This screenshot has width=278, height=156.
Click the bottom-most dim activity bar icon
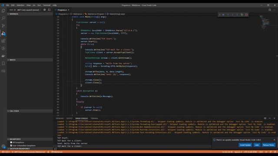point(3,71)
